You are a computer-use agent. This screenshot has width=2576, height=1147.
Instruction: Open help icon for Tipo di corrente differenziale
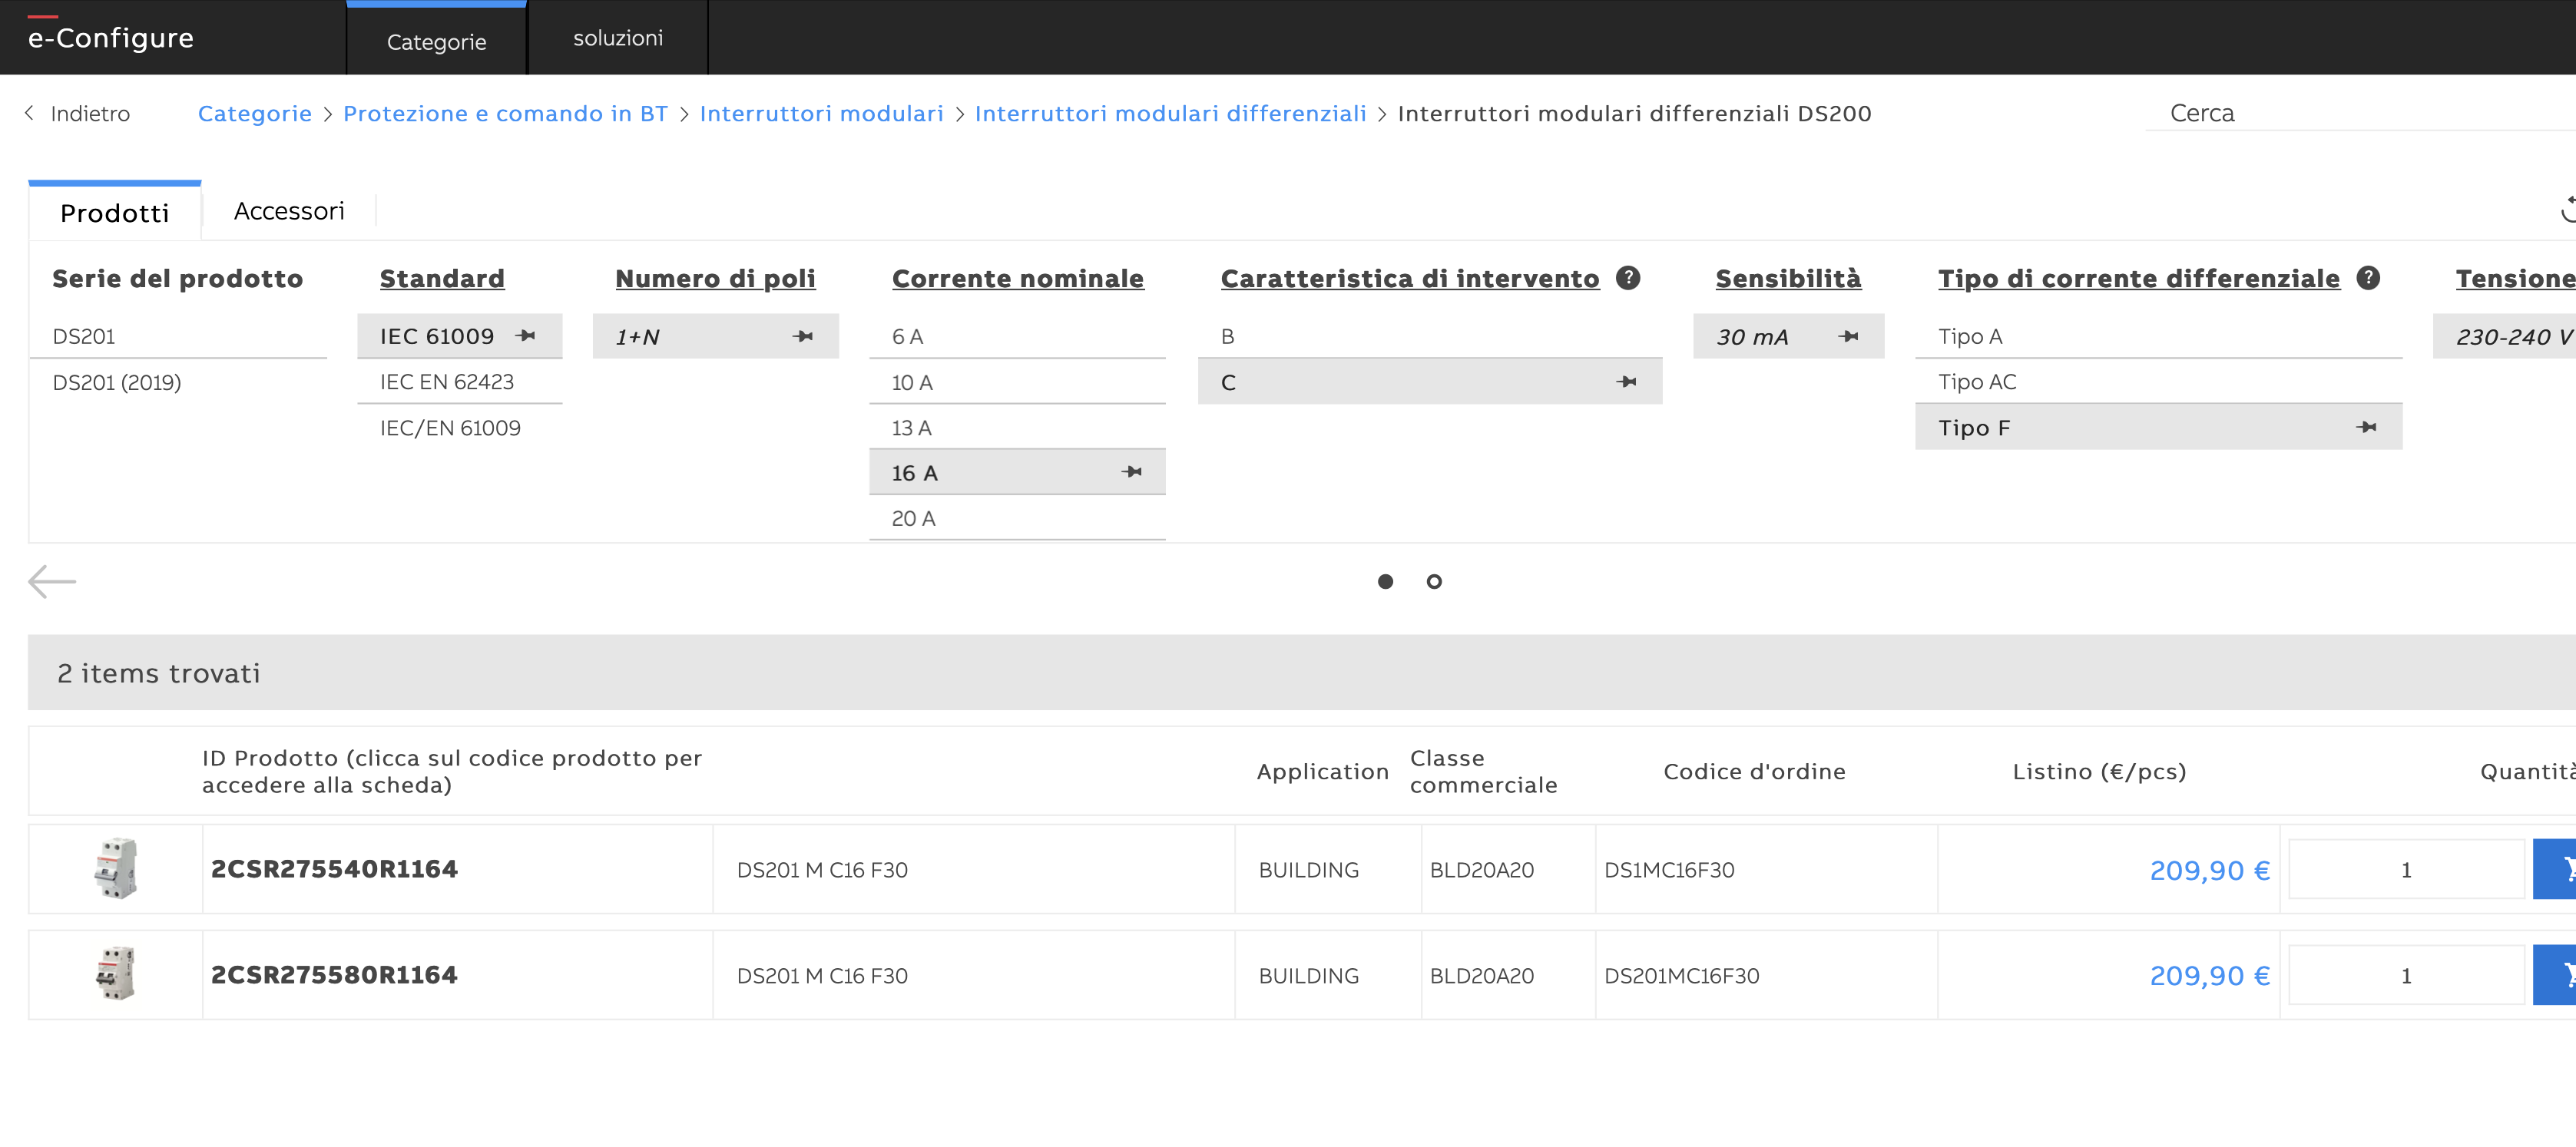2368,278
